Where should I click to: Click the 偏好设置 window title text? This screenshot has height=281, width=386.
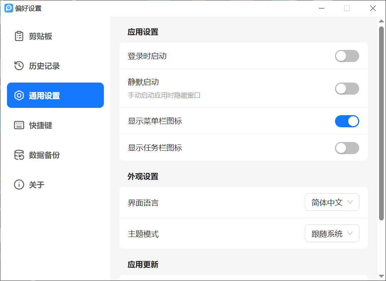pos(28,8)
